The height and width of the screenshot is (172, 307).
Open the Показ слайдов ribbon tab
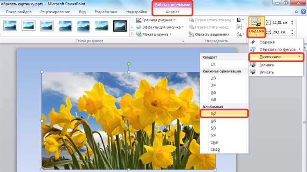click(18, 12)
